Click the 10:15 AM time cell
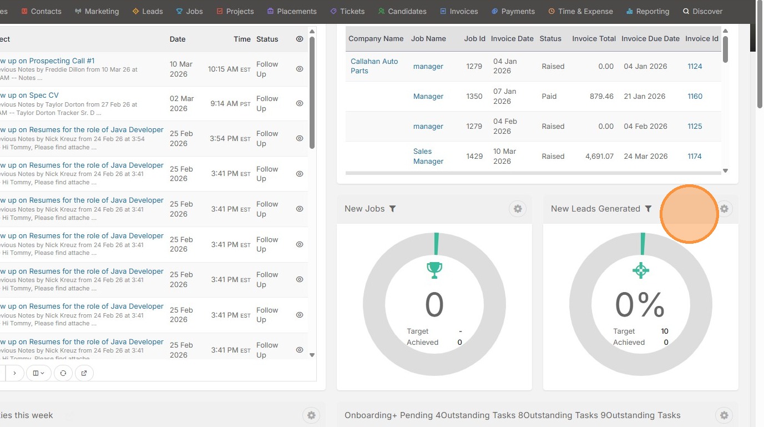 click(x=229, y=69)
